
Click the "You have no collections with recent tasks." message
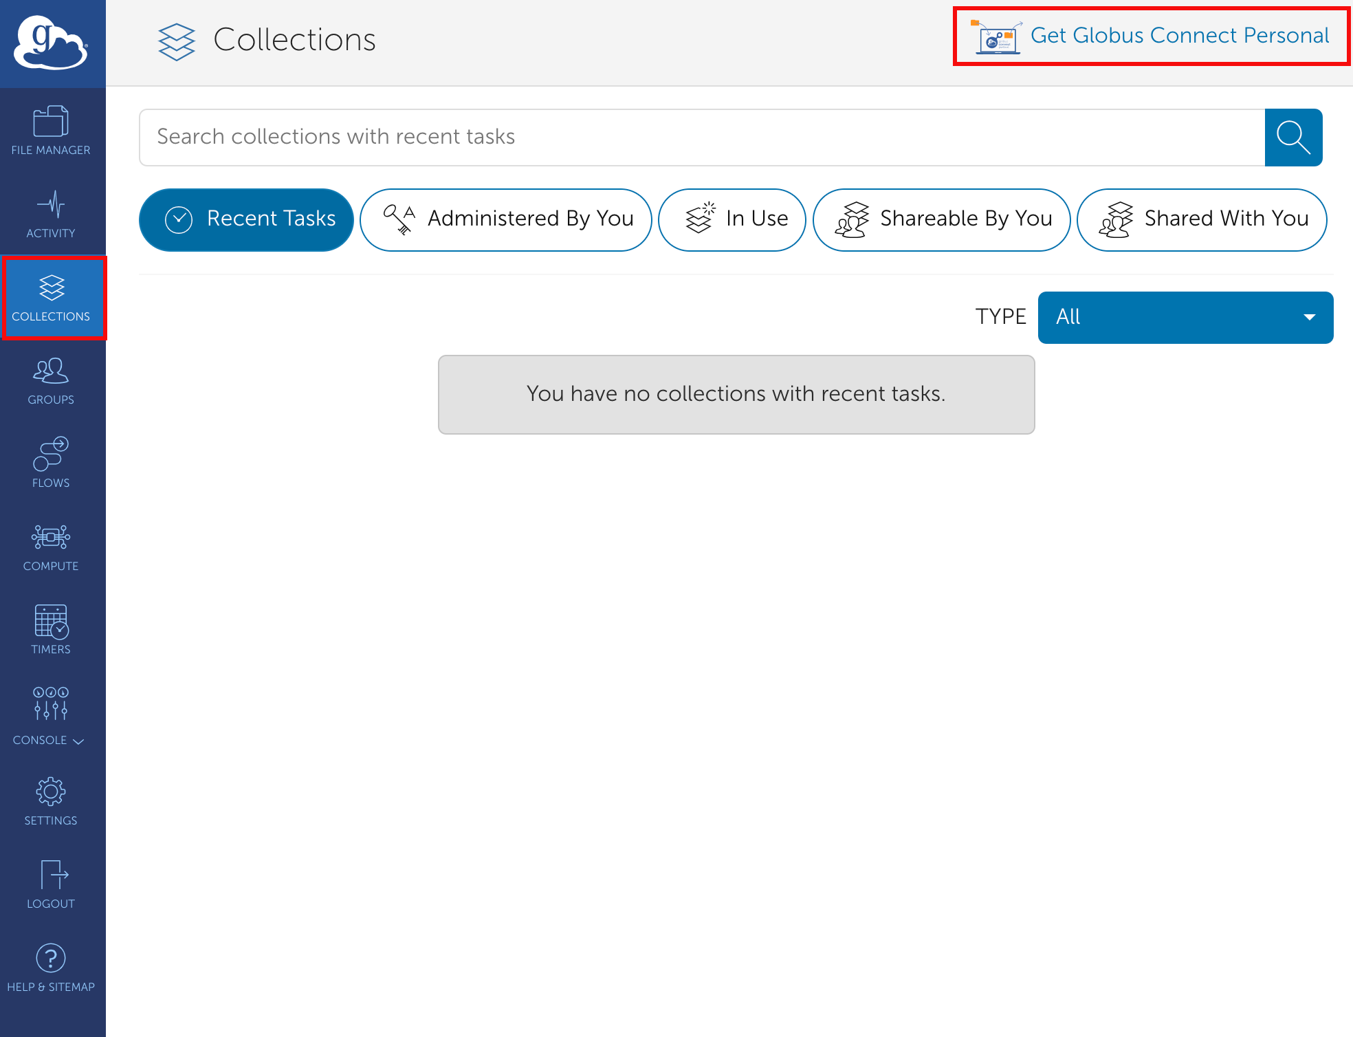736,394
